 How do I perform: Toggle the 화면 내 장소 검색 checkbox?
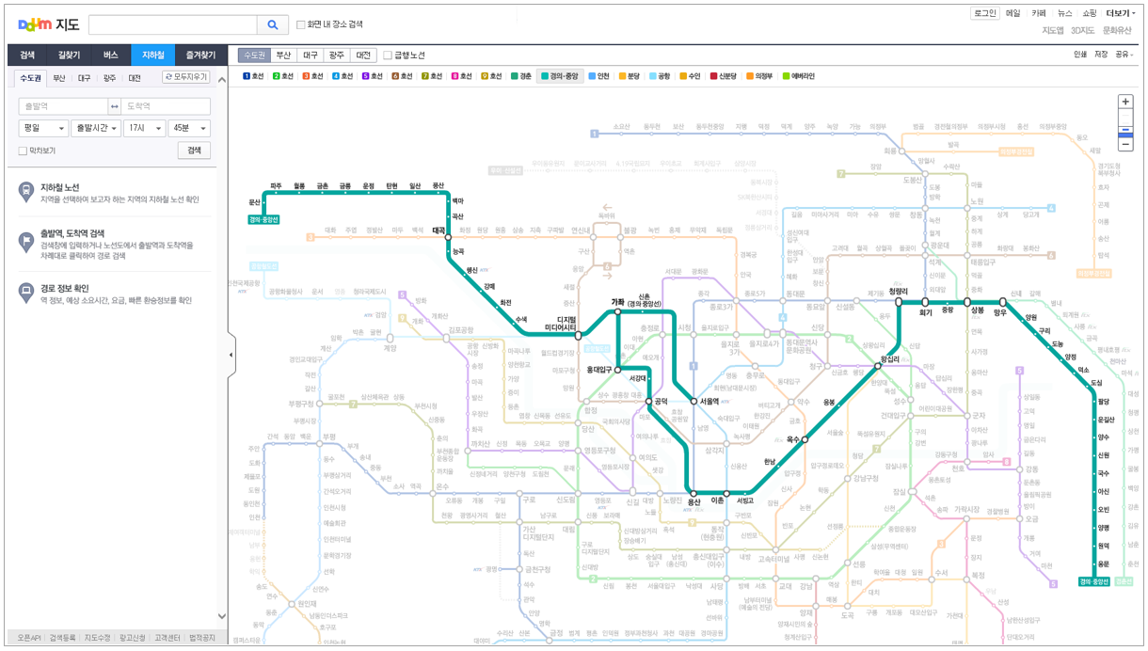(301, 25)
